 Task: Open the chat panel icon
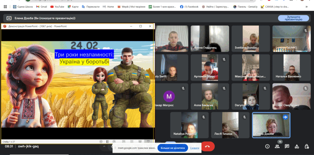pos(287,146)
